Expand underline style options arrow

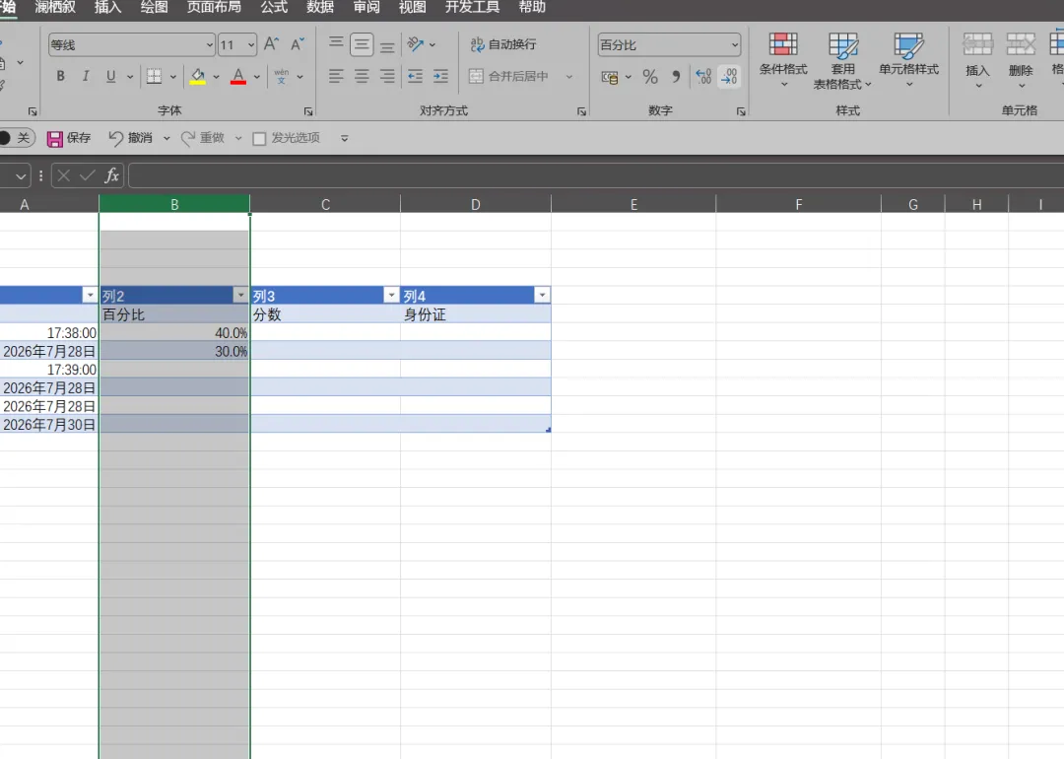pos(130,77)
